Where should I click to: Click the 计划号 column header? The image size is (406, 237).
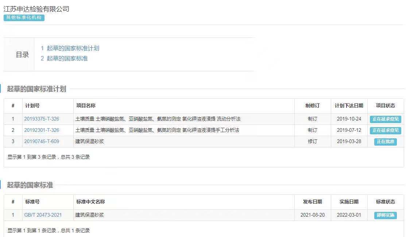pyautogui.click(x=32, y=106)
